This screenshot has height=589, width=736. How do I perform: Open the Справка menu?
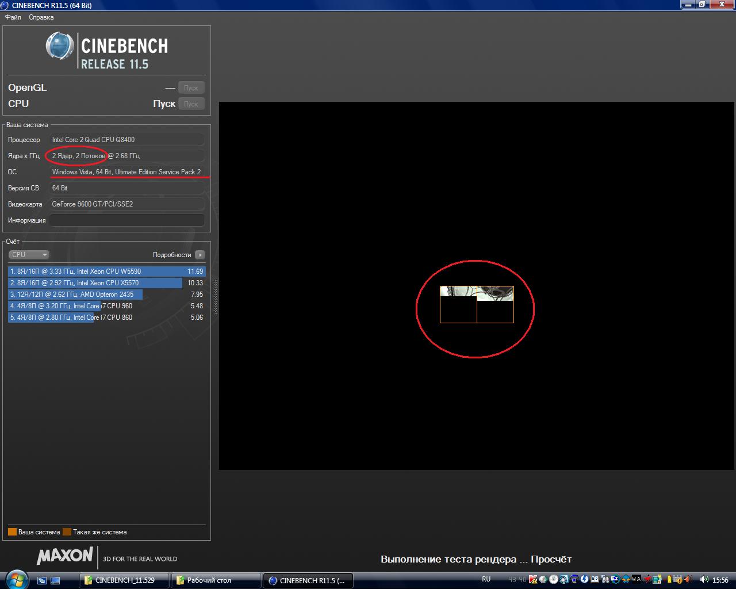(x=41, y=17)
